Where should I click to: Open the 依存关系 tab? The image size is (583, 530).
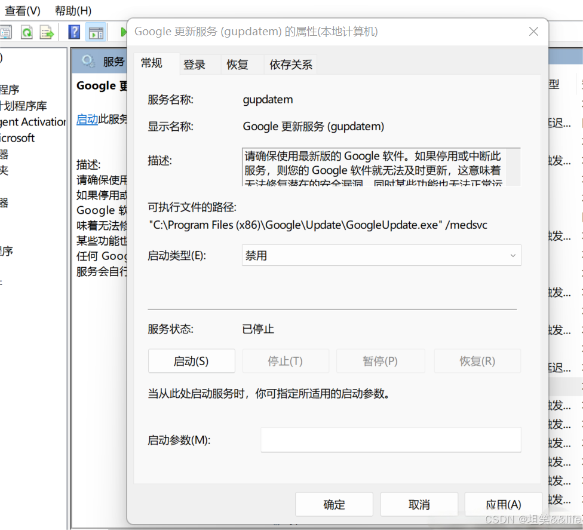tap(291, 65)
